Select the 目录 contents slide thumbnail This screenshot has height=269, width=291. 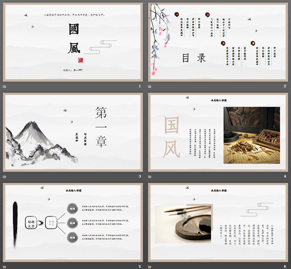point(218,42)
